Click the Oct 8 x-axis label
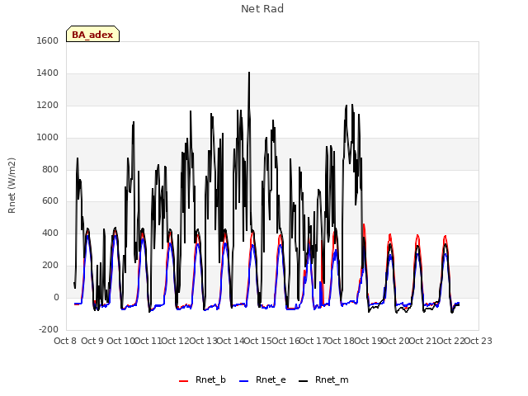This screenshot has height=396, width=528. coord(65,341)
